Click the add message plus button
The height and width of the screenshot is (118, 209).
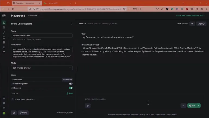pos(183,105)
